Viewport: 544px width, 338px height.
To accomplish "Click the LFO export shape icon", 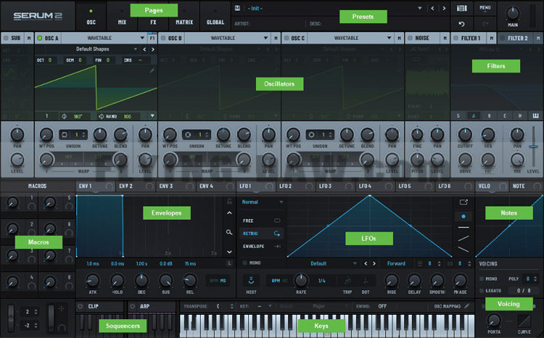I will [464, 202].
